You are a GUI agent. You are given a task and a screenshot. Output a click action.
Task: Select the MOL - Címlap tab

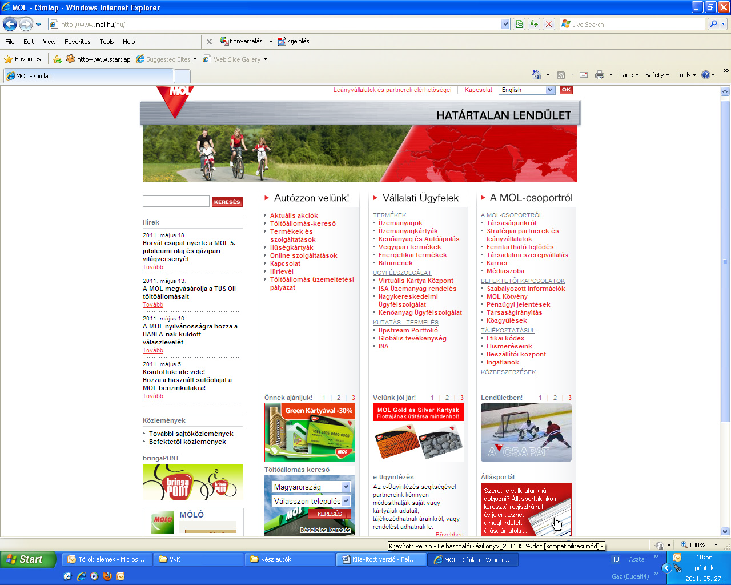(x=88, y=76)
